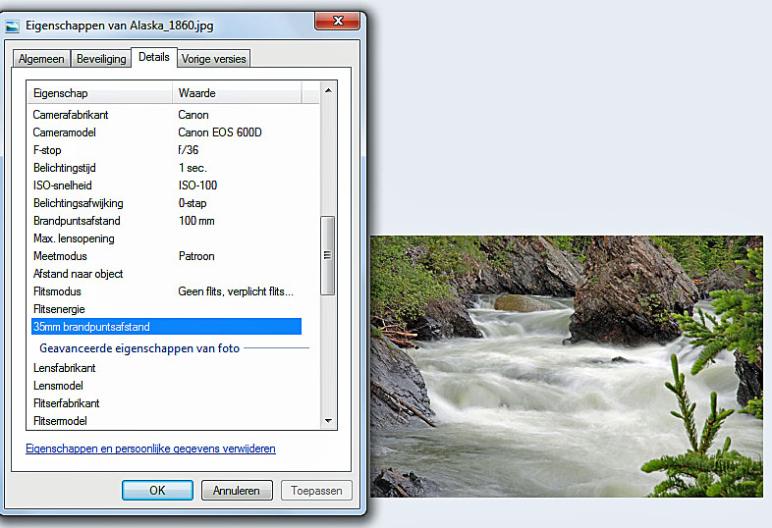Click the image file icon in title bar
The image size is (772, 528).
coord(13,26)
